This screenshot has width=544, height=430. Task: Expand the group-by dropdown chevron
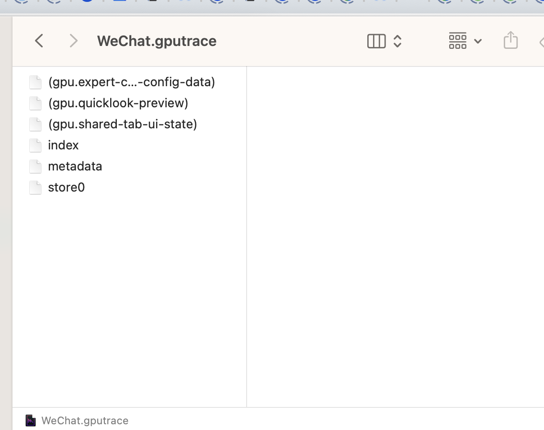477,41
